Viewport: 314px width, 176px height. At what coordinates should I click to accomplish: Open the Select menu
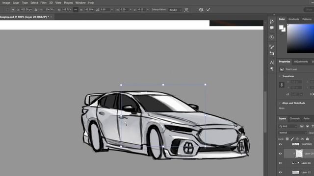(34, 3)
